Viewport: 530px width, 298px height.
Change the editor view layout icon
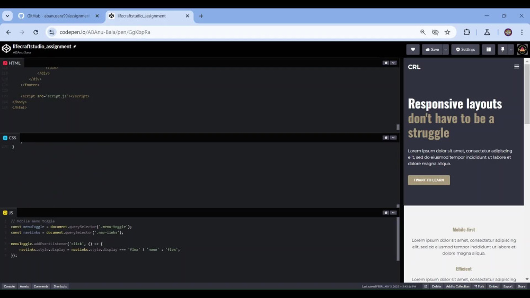point(489,49)
